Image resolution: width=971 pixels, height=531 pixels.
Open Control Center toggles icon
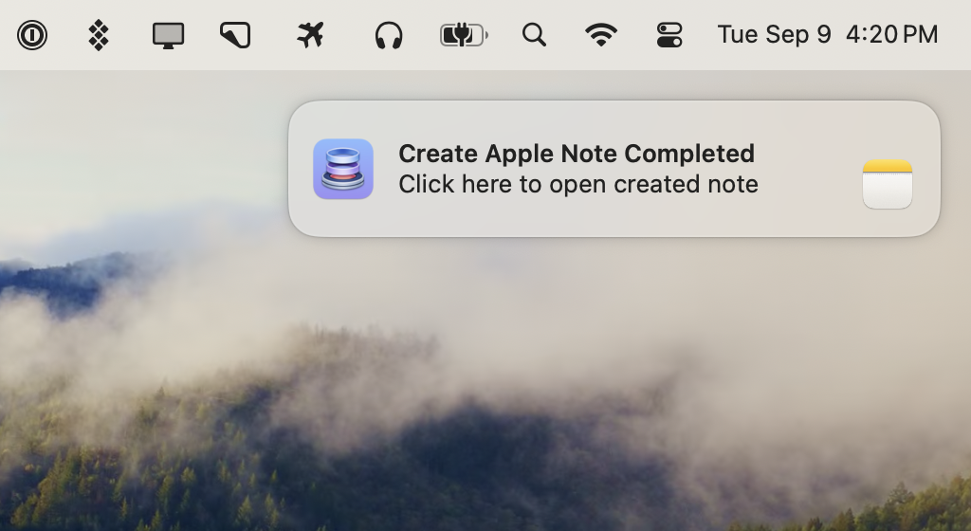coord(669,35)
